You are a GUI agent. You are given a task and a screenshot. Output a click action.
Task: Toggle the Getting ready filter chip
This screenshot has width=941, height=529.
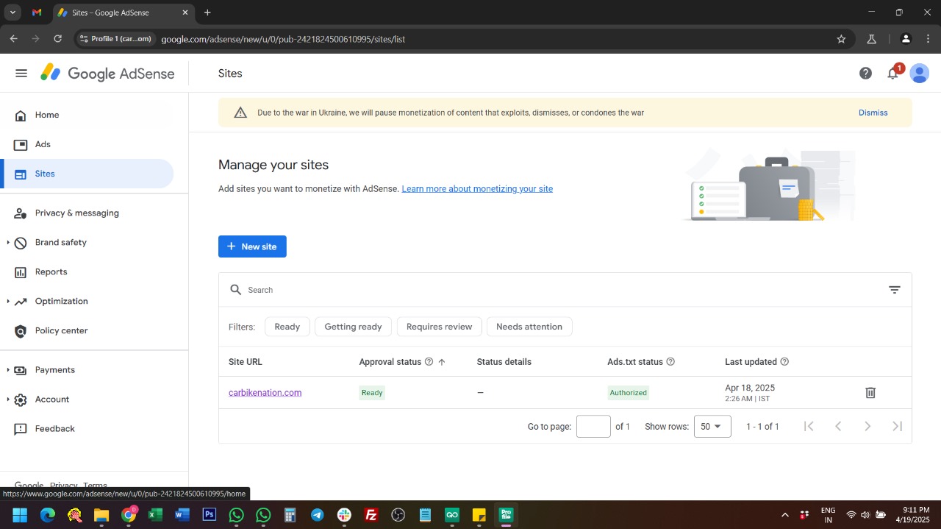[353, 327]
